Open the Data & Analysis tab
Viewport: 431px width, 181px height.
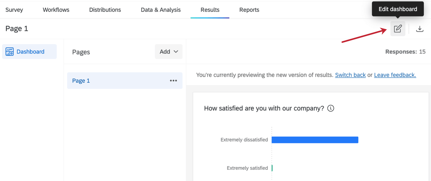(x=161, y=10)
